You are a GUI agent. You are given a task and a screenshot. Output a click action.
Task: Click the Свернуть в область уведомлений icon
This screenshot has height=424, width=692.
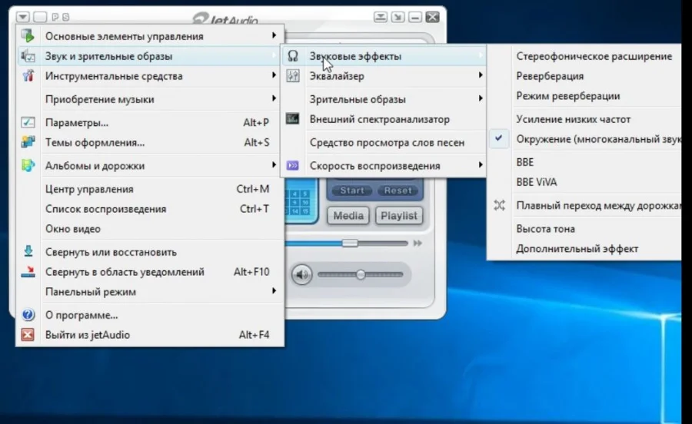click(x=28, y=271)
